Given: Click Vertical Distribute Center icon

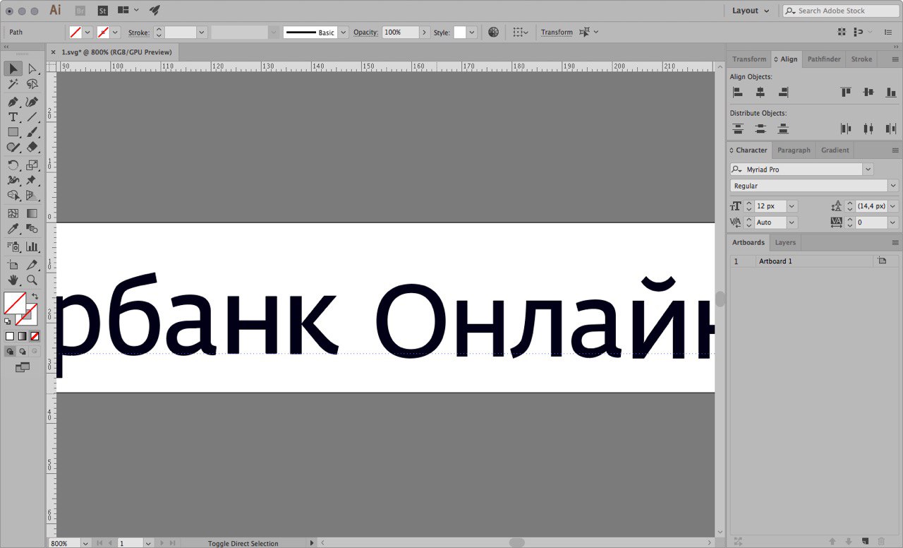Looking at the screenshot, I should point(760,129).
